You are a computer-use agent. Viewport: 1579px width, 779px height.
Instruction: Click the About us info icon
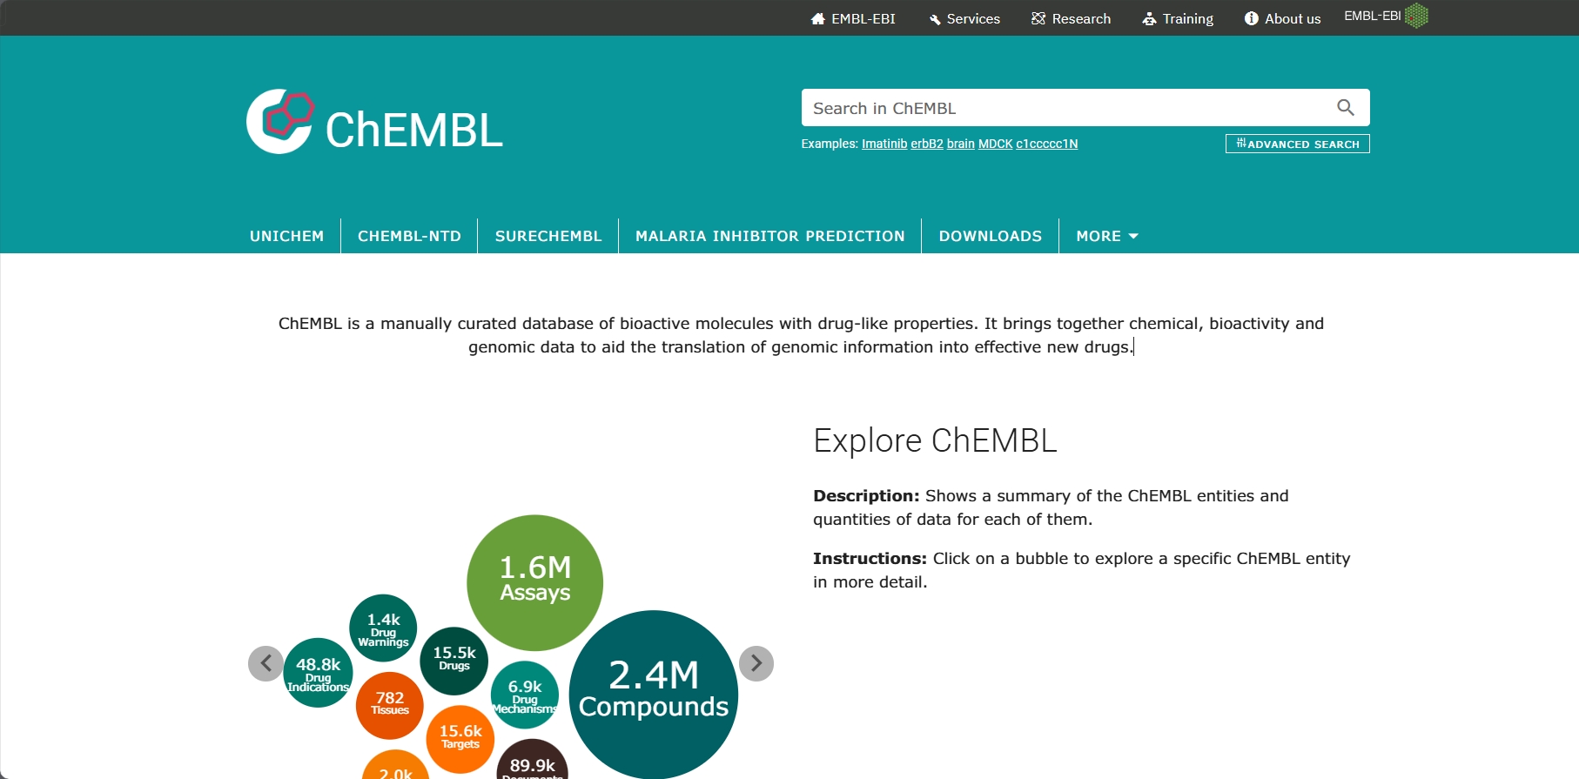(x=1252, y=18)
